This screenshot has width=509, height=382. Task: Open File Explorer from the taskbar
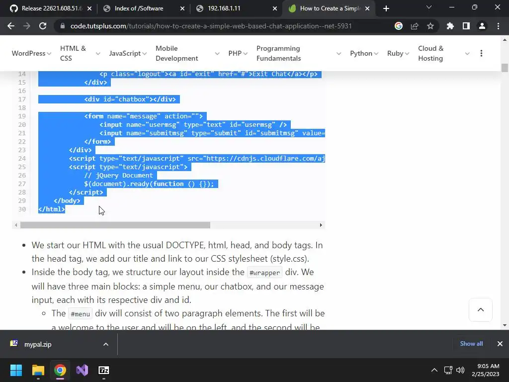pos(38,370)
